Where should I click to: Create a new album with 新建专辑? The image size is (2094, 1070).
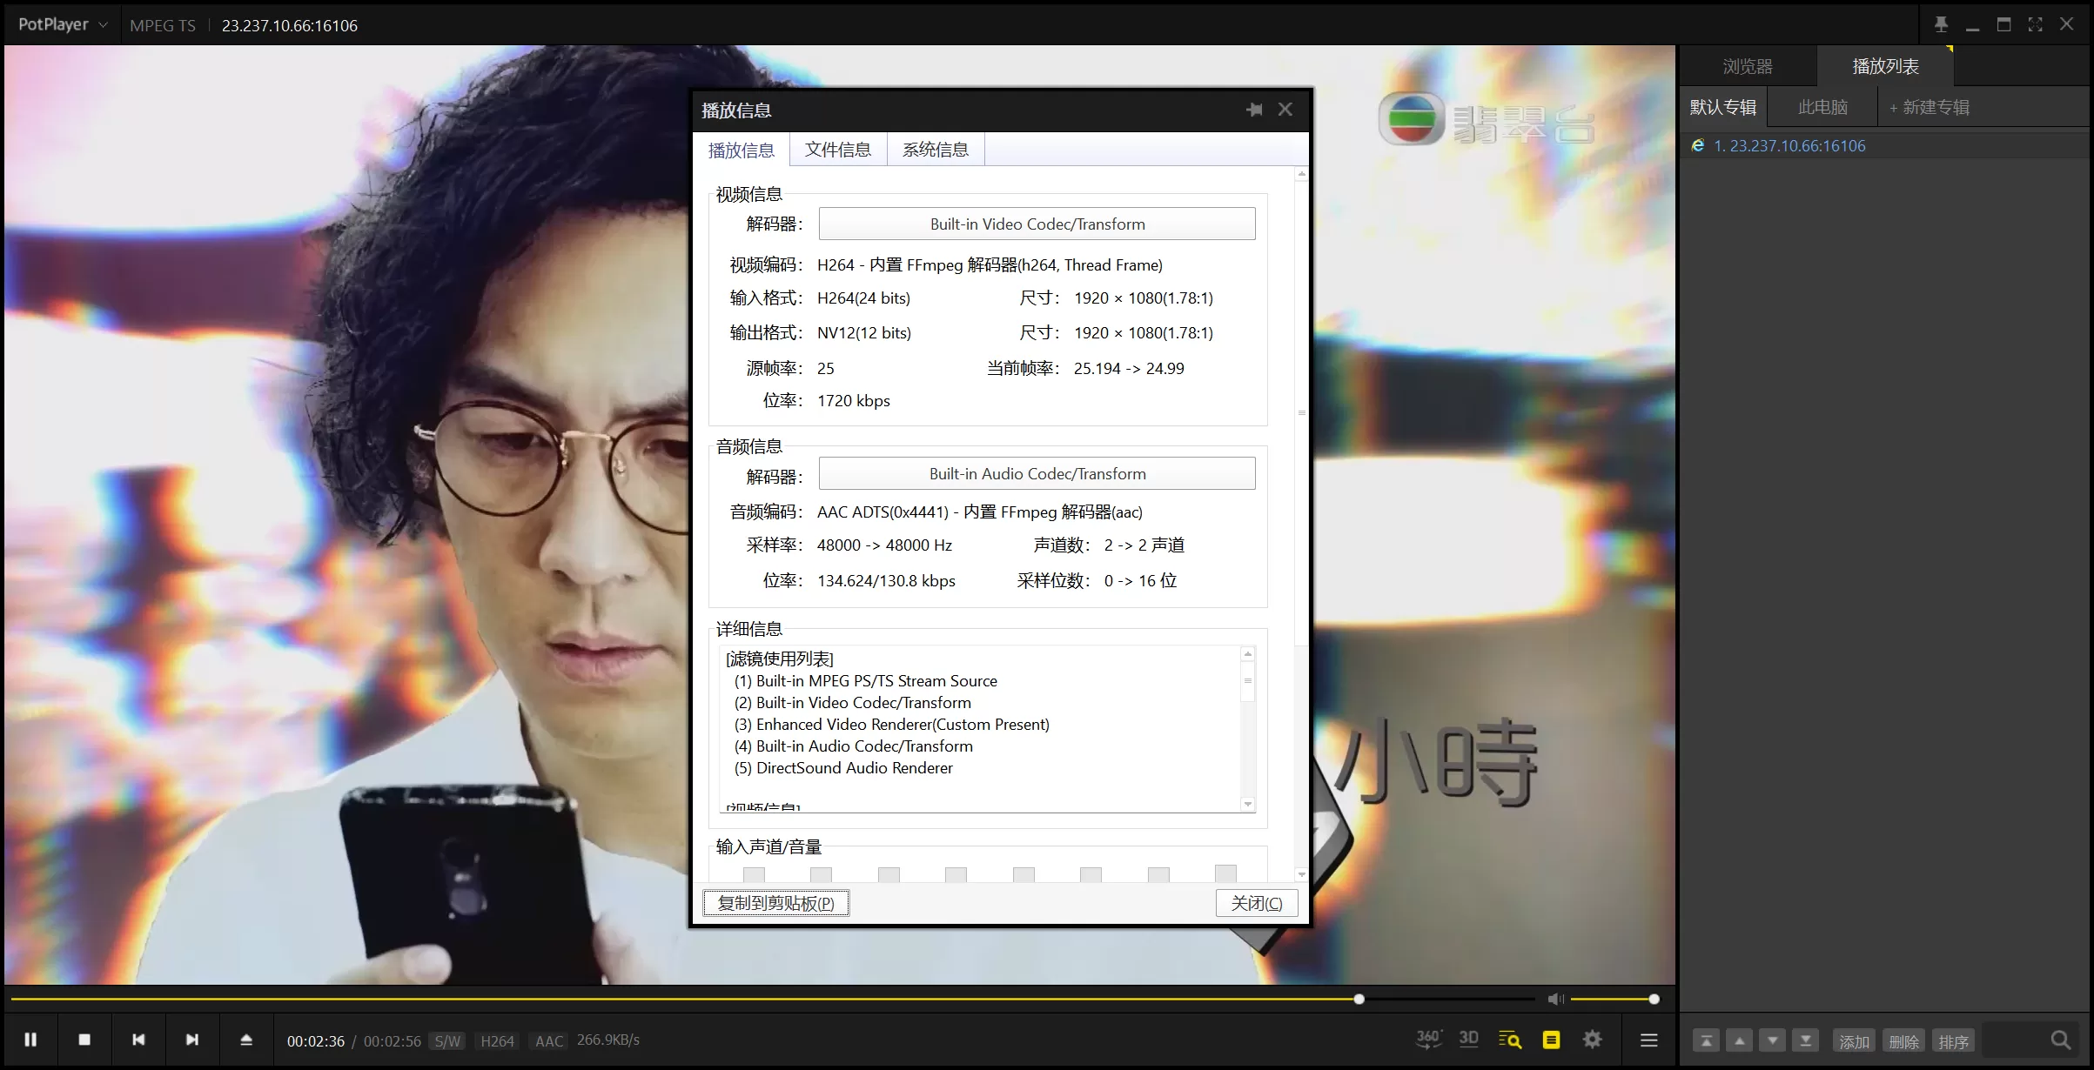click(1930, 107)
